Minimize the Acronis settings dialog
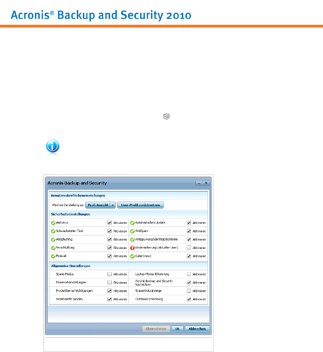Image resolution: width=323 pixels, height=352 pixels. [x=199, y=183]
